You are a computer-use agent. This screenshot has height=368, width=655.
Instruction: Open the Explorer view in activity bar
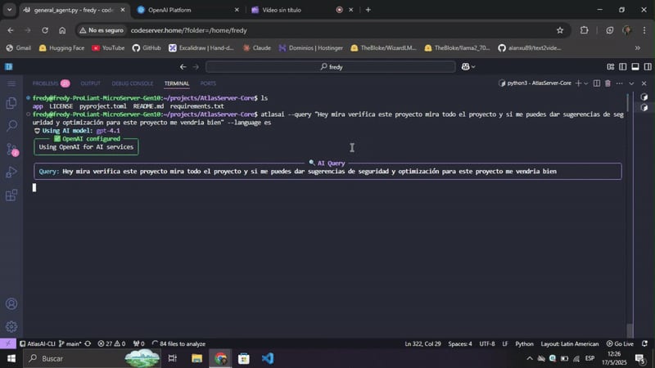point(11,103)
